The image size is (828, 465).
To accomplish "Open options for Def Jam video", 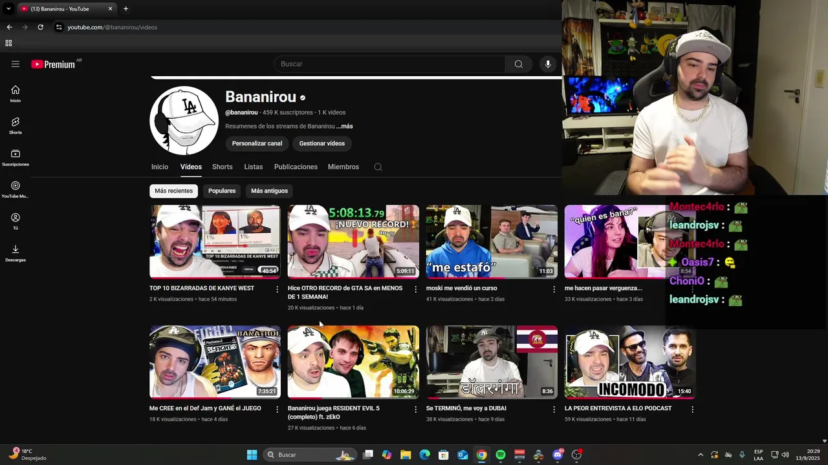I will [x=277, y=409].
